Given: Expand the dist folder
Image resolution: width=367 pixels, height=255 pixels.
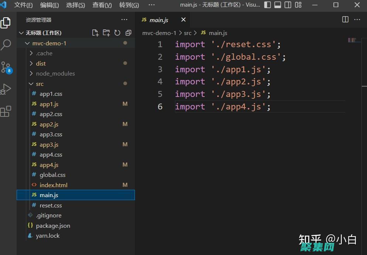Looking at the screenshot, I should pyautogui.click(x=41, y=63).
